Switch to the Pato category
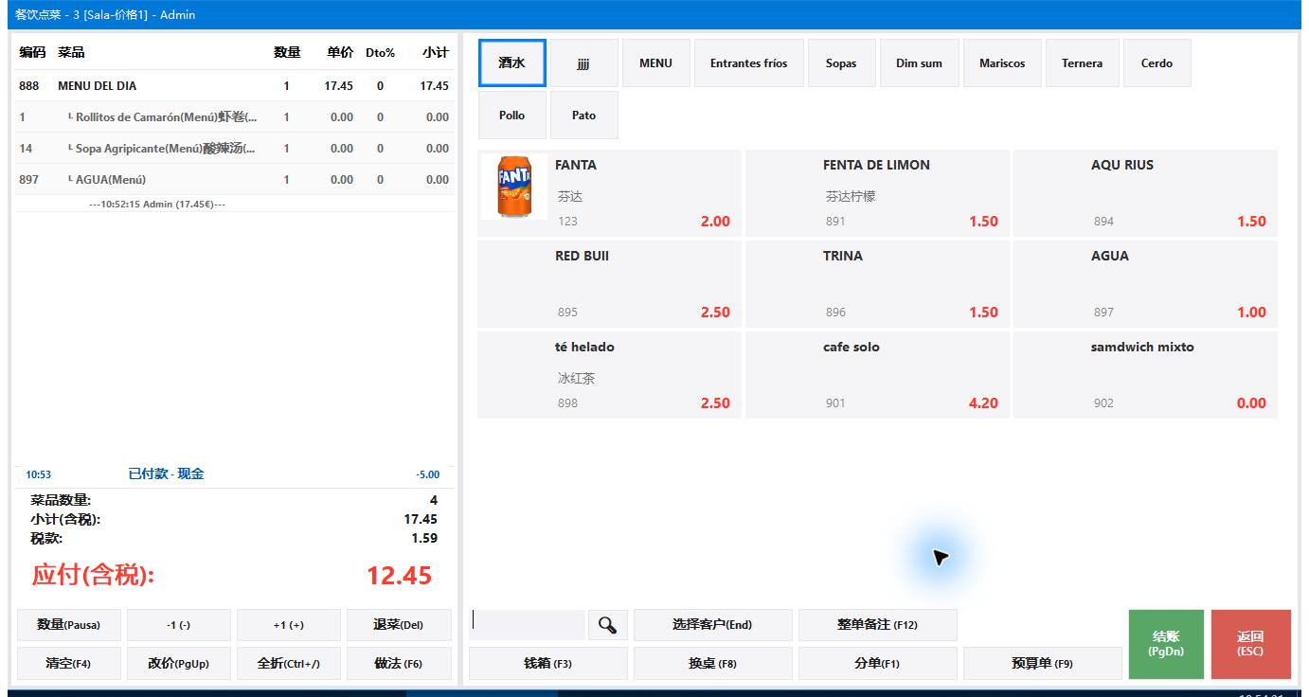Viewport: 1309px width, 697px height. (x=584, y=116)
